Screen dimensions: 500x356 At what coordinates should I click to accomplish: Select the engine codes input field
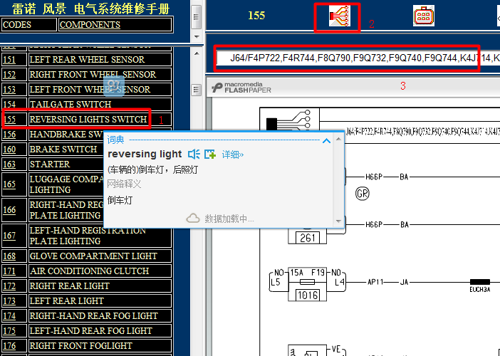(x=358, y=58)
